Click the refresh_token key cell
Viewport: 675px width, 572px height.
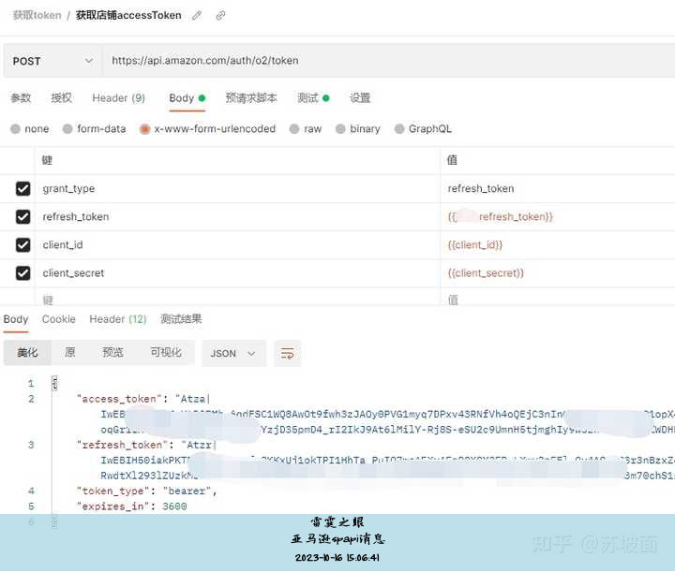pos(237,216)
